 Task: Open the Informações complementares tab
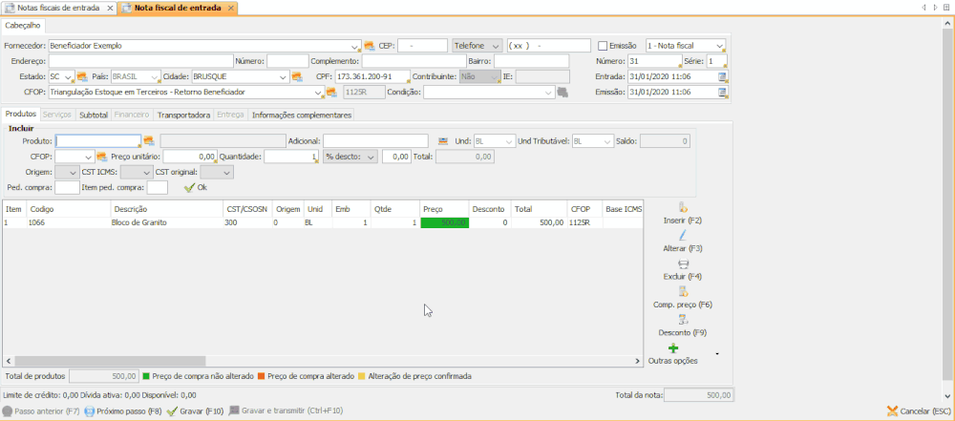[302, 115]
